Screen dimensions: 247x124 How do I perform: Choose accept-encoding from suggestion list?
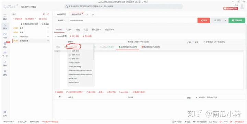click(x=81, y=67)
